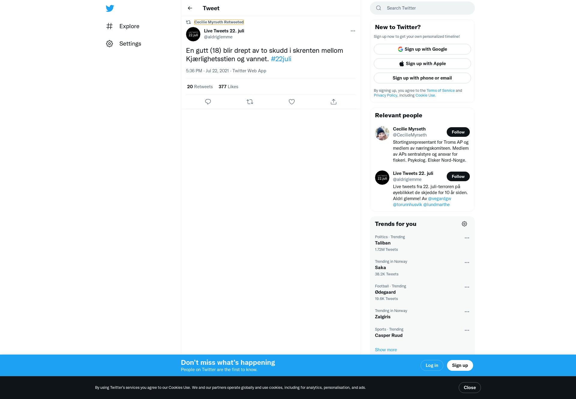Image resolution: width=576 pixels, height=399 pixels.
Task: Open the tweet's more options menu
Action: [353, 31]
